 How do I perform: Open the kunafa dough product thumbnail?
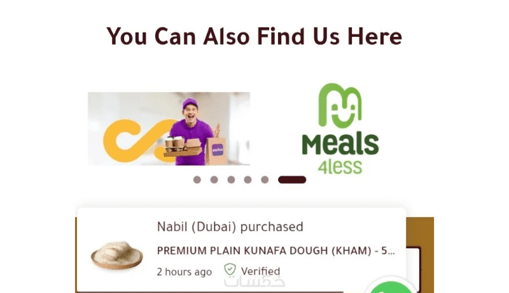[x=117, y=254]
